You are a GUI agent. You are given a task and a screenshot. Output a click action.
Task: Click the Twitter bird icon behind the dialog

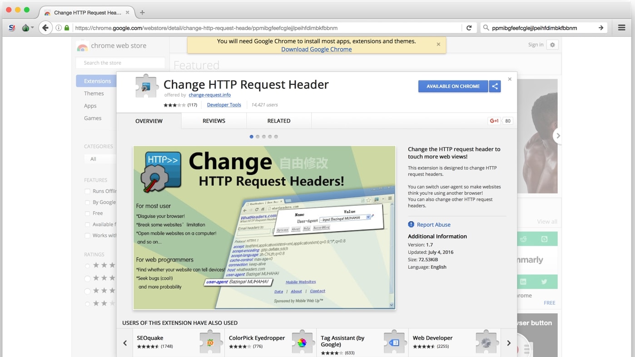click(x=544, y=282)
